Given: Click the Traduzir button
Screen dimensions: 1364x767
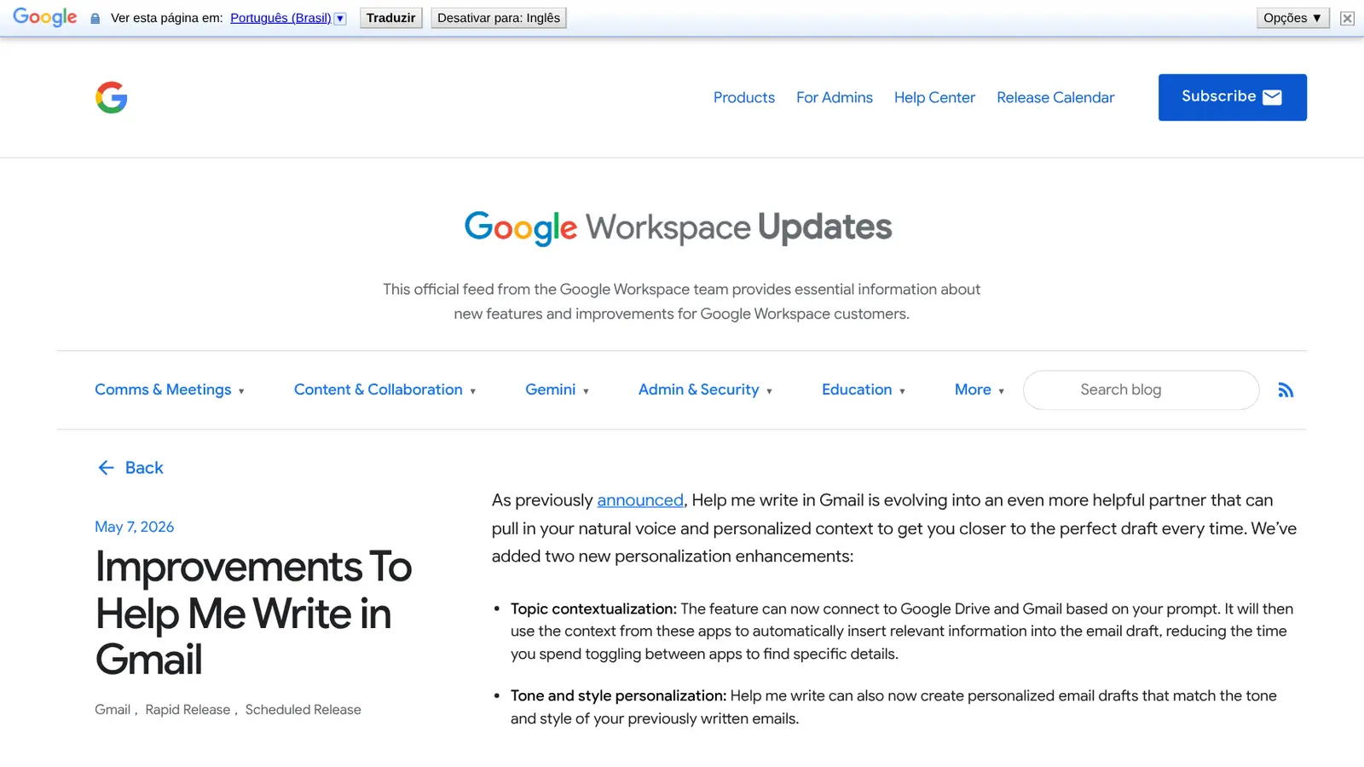Looking at the screenshot, I should (390, 18).
